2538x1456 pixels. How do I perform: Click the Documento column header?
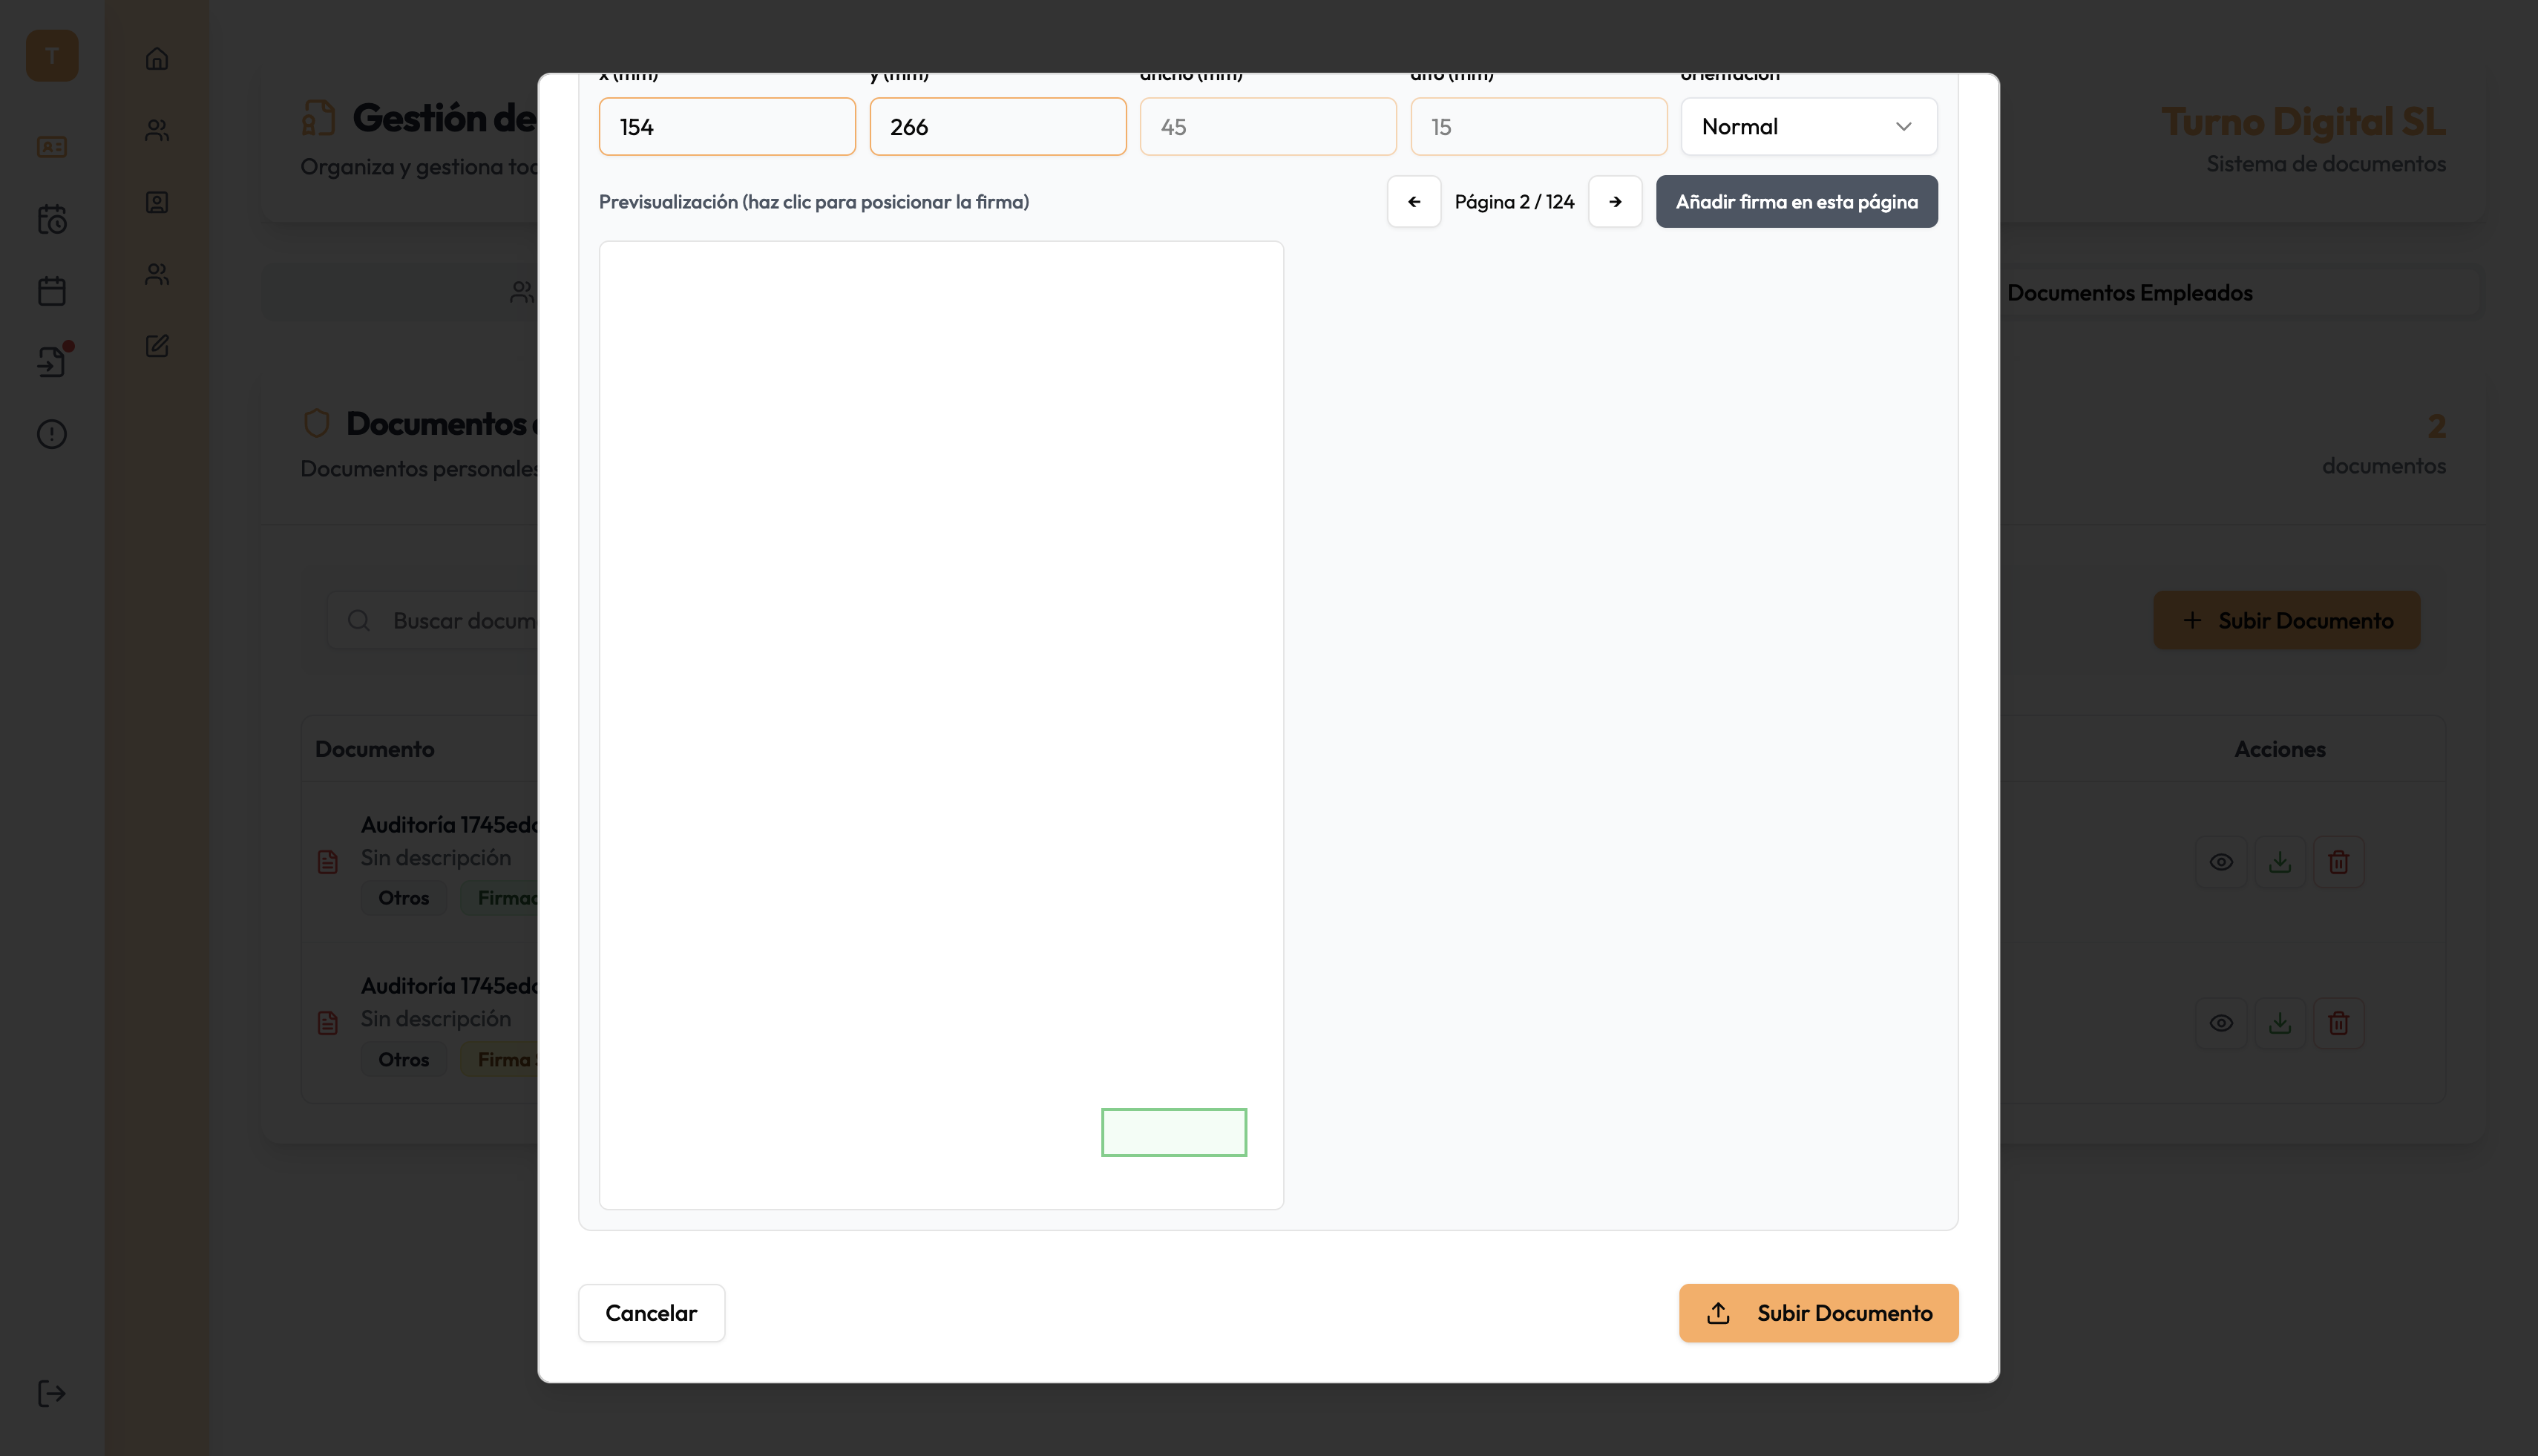pos(375,749)
